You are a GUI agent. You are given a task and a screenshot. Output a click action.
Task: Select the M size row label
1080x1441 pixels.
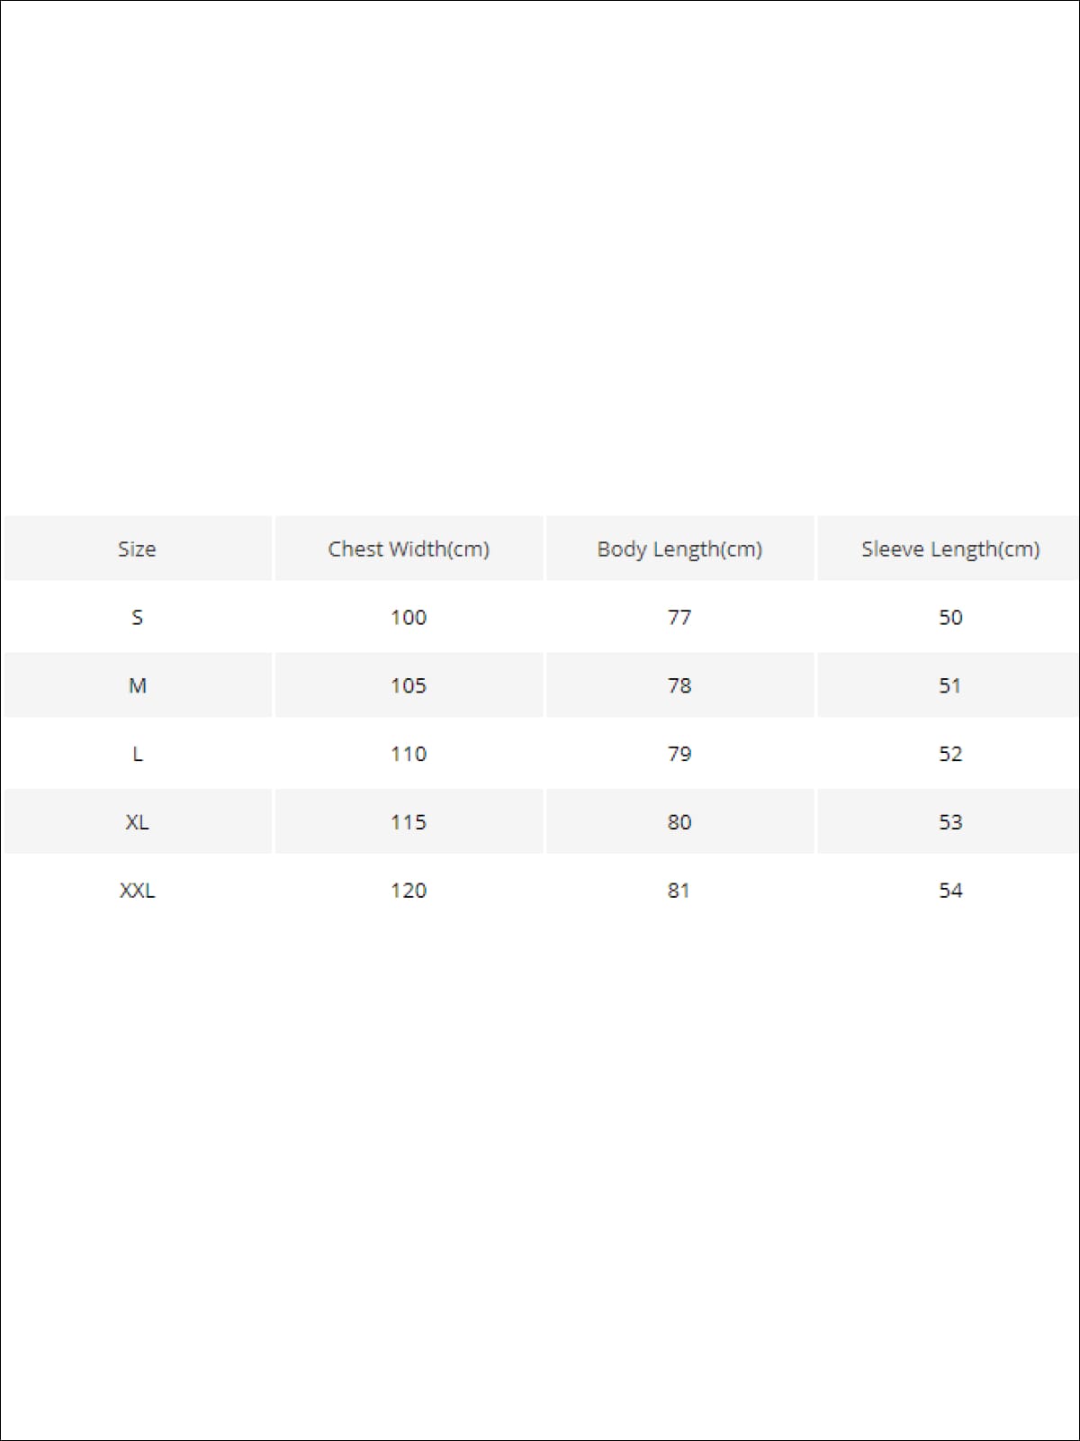pos(137,685)
